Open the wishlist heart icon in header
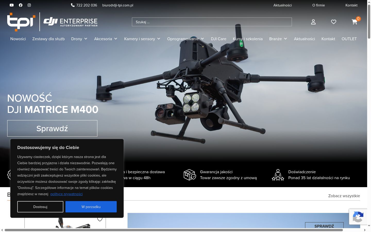The image size is (371, 232). (334, 22)
